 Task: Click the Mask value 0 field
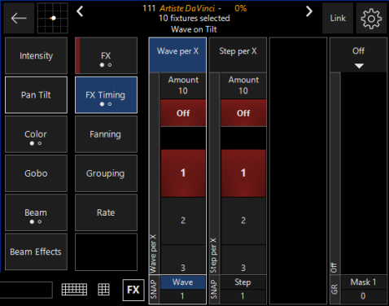coord(363,296)
